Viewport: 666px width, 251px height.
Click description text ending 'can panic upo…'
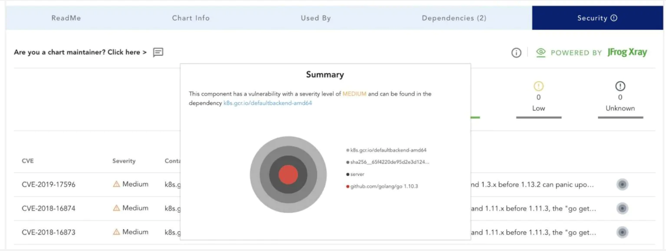point(533,185)
